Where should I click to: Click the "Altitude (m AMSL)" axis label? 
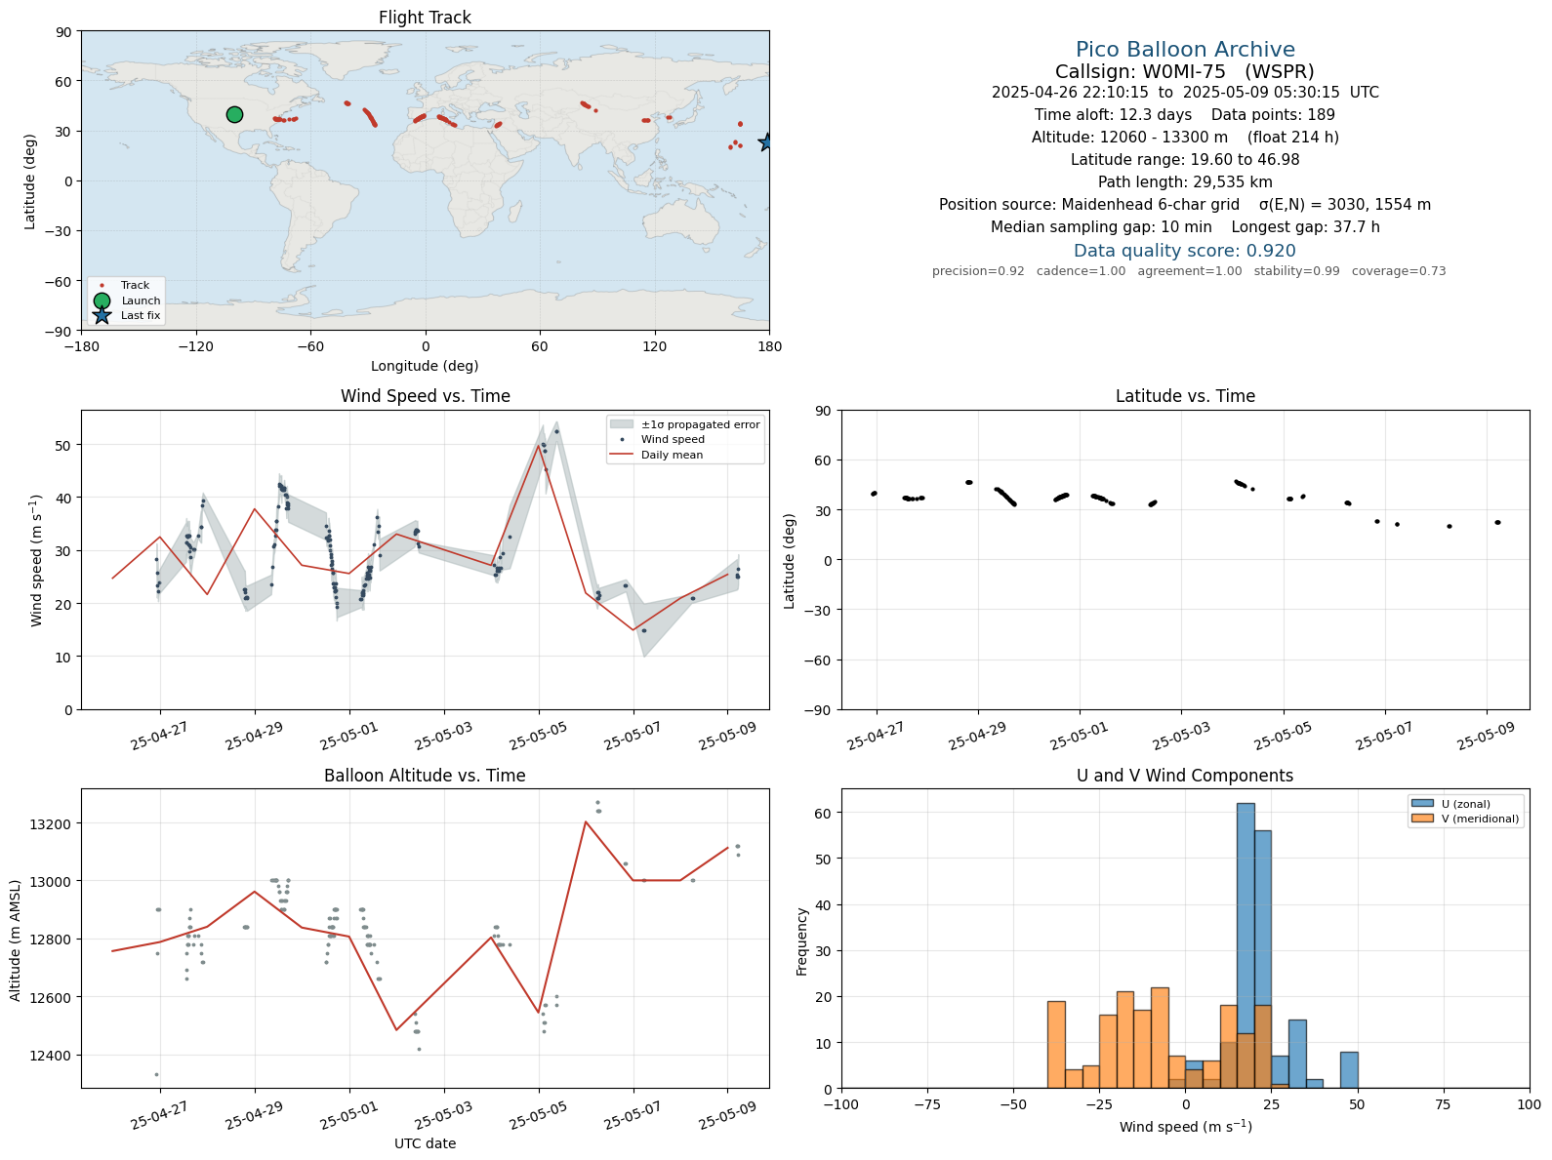tap(16, 940)
